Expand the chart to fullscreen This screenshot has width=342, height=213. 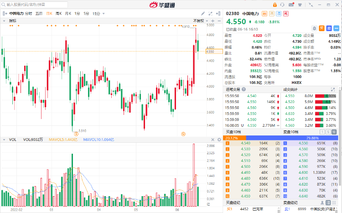point(211,14)
